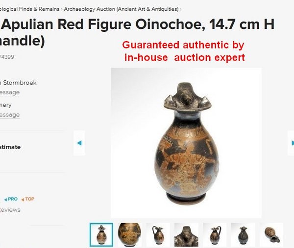The image size is (294, 248).
Task: Open Archaeological Finds & Remains breadcrumb
Action: 29,9
